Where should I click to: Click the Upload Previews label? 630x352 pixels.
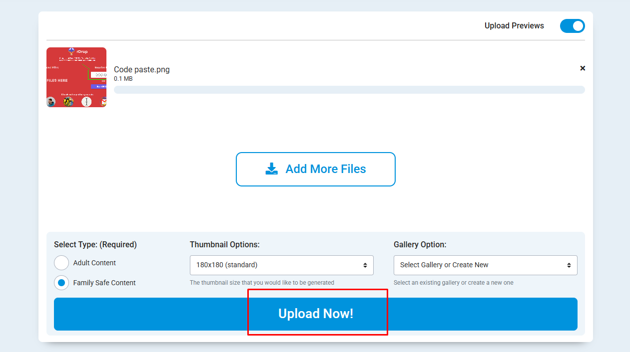[x=514, y=26]
